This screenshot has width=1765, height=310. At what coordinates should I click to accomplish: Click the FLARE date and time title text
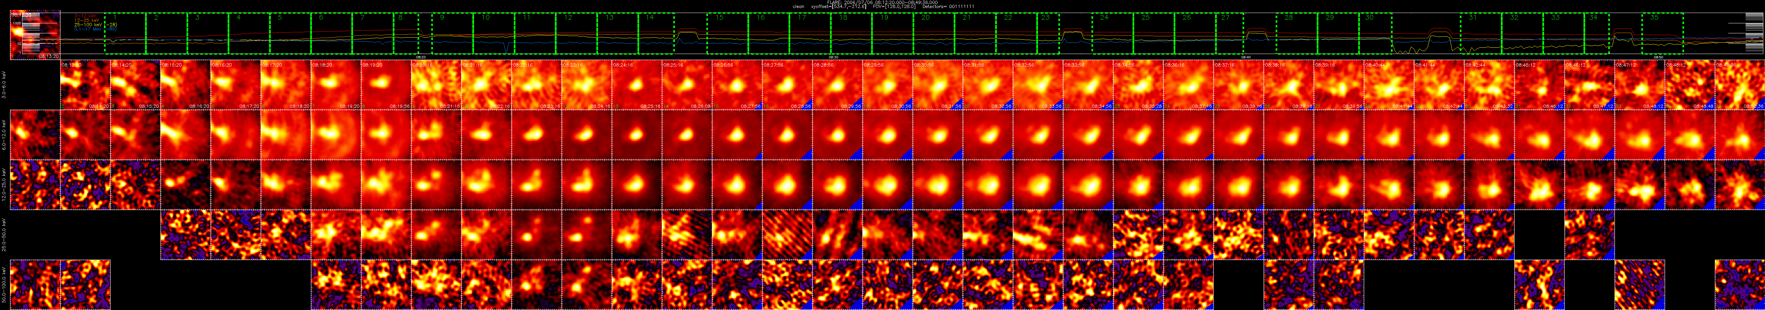[882, 2]
